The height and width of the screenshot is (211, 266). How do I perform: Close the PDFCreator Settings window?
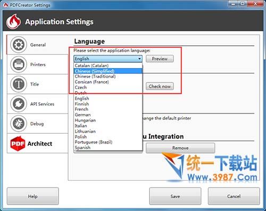[255, 3]
